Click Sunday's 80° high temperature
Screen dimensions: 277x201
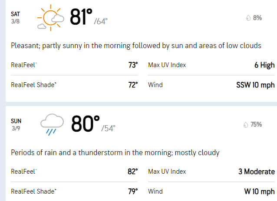pos(86,123)
